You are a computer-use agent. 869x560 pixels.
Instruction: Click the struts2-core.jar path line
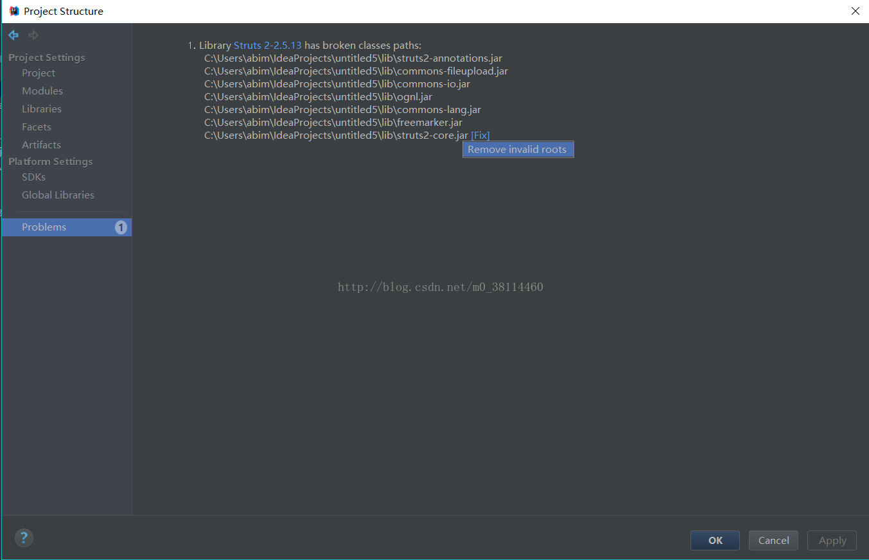pyautogui.click(x=336, y=136)
